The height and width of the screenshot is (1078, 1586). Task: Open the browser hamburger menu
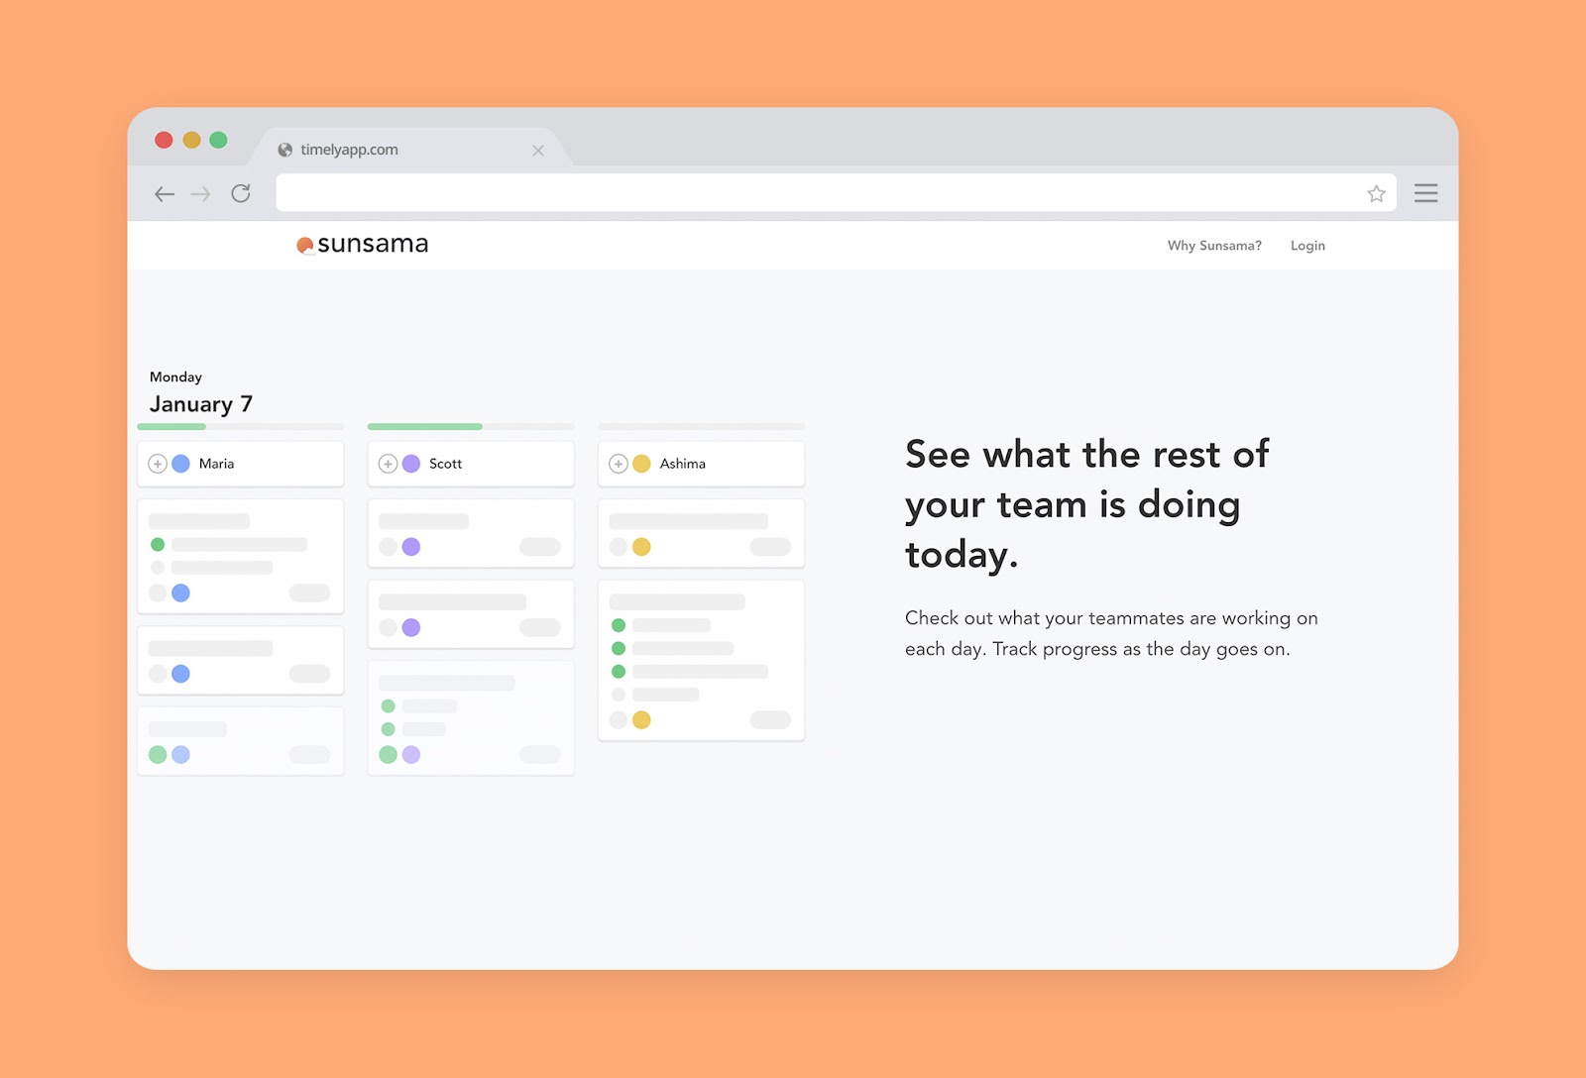point(1426,192)
